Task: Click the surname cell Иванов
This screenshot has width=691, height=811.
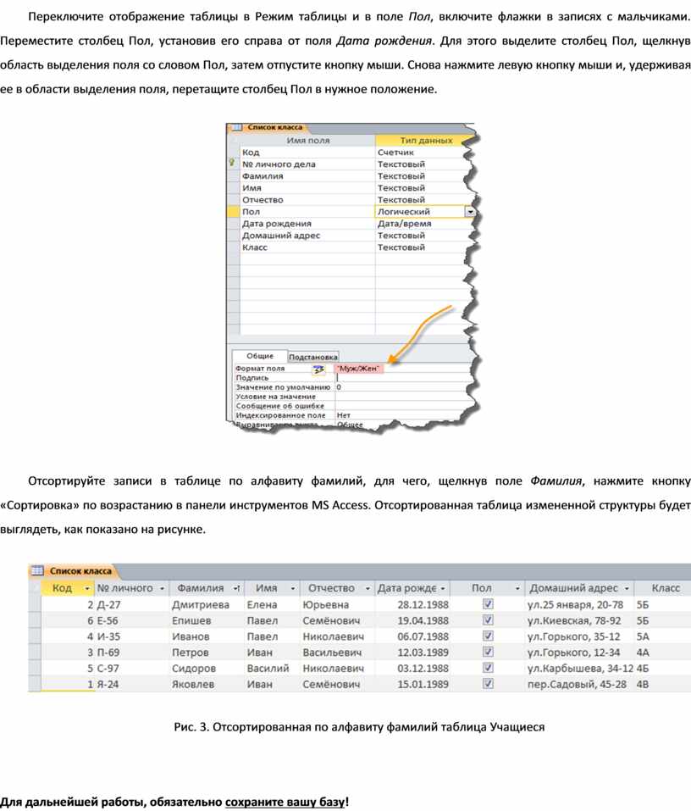Action: point(191,636)
